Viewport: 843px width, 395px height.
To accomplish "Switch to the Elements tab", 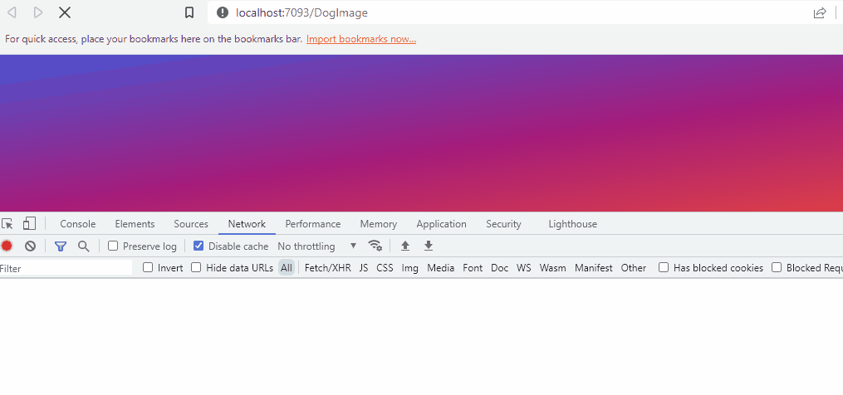I will [135, 224].
